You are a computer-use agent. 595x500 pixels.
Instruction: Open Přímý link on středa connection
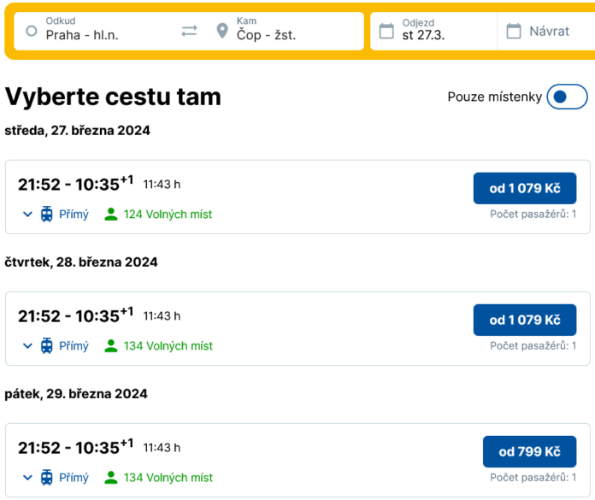[x=74, y=215]
